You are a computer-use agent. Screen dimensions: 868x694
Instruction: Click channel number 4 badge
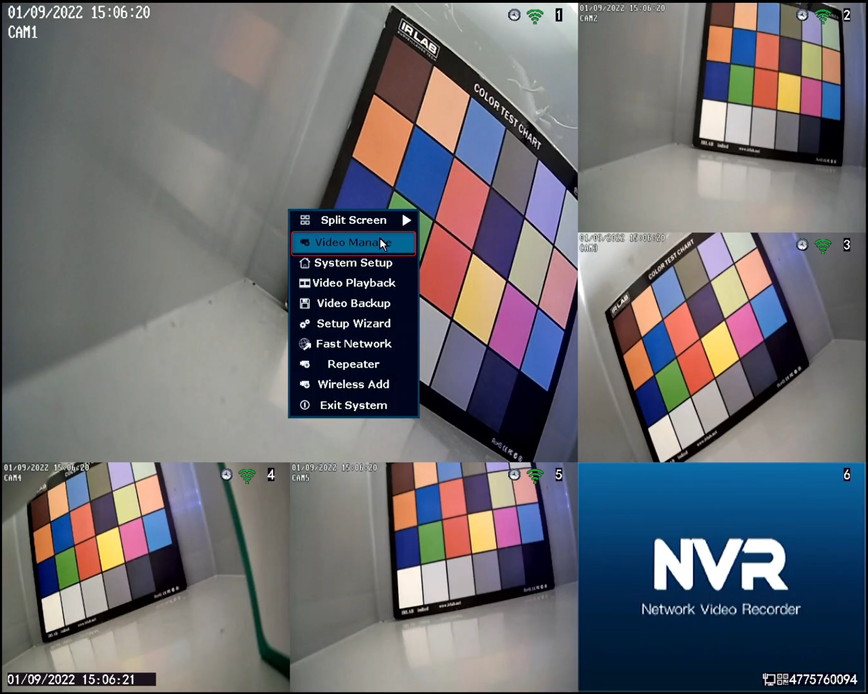[271, 474]
